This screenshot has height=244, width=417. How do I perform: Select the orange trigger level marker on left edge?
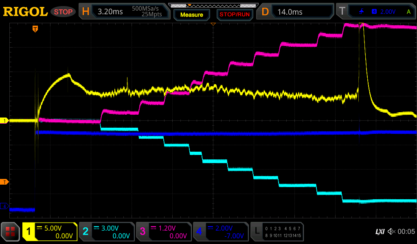tap(4, 181)
